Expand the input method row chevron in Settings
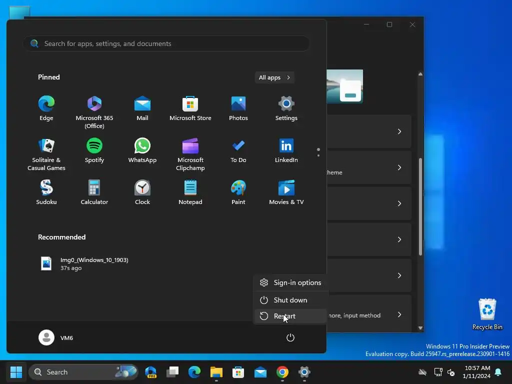Screen dimensions: 512x384 (399, 314)
